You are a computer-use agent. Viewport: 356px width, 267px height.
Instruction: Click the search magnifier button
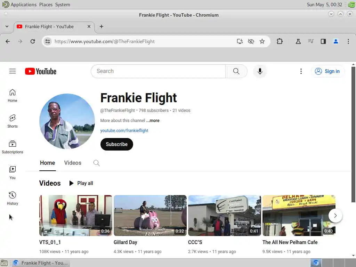point(236,71)
